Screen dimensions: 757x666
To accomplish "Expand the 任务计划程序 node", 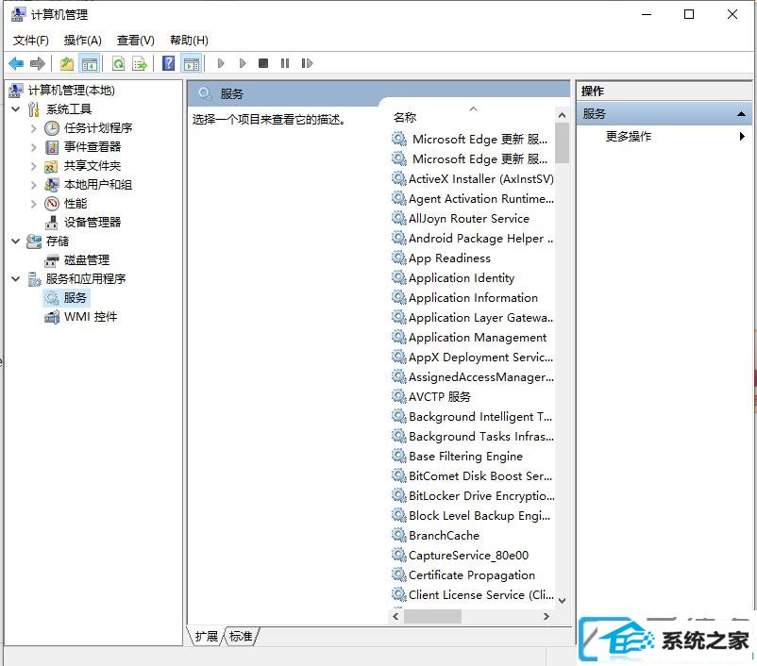I will click(33, 128).
